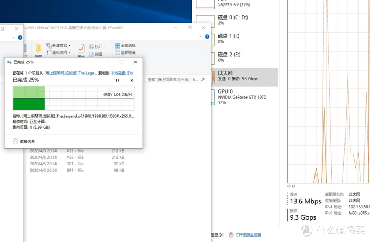Minimize the copy progress dialog
Viewport: 370px width, 242px height.
tap(107, 62)
